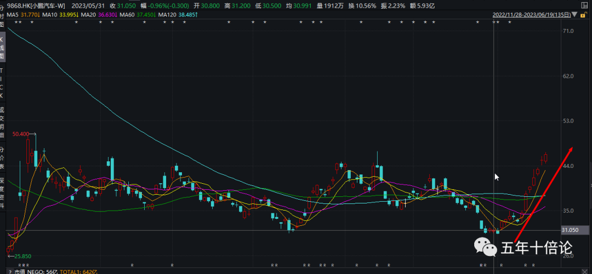Click the 50.400 high price marker
This screenshot has height=274, width=592.
point(21,133)
